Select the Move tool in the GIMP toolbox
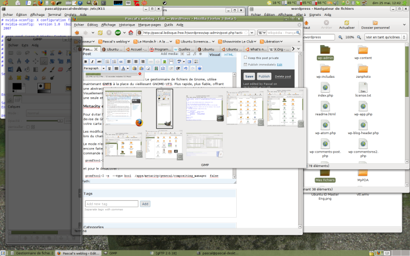Image resolution: width=410 pixels, height=256 pixels. click(x=27, y=61)
